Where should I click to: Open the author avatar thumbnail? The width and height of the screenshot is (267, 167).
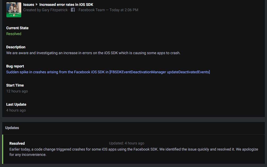tap(14, 10)
